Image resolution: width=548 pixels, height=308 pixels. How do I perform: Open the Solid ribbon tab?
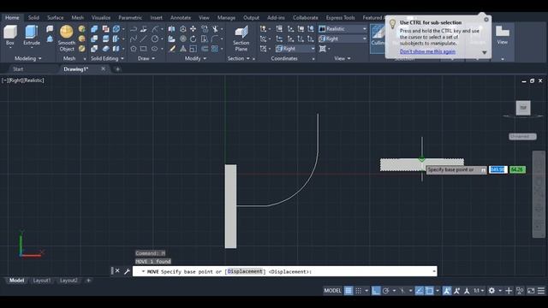[33, 17]
